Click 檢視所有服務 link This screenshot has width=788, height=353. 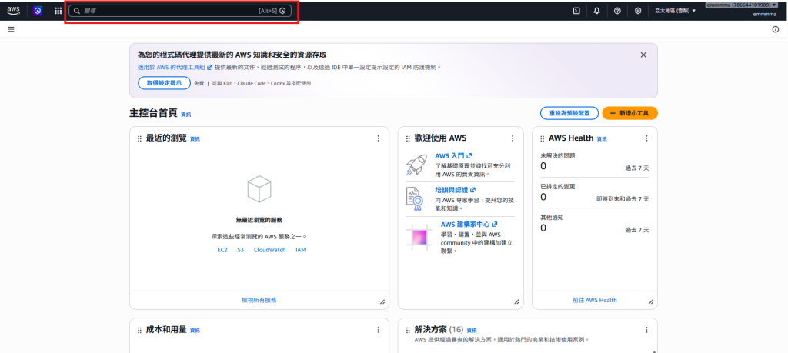[259, 300]
